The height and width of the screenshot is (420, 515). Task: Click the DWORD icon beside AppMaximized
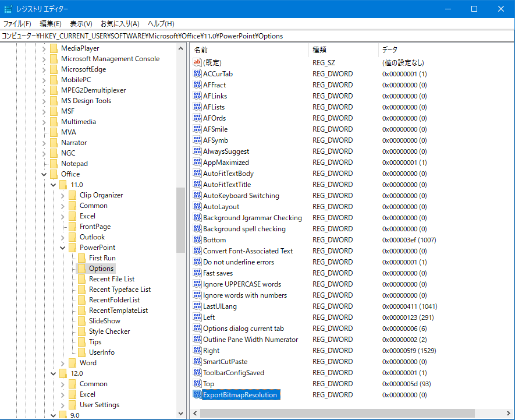197,162
